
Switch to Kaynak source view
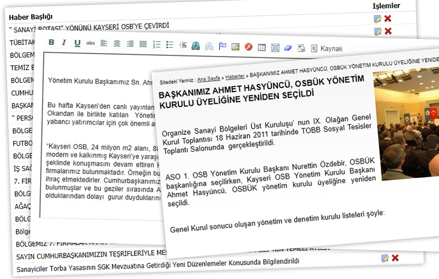pos(327,49)
